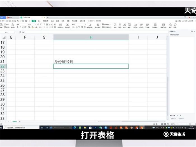Apply the yellow fill color
The height and width of the screenshot is (147, 196).
[x=33, y=27]
